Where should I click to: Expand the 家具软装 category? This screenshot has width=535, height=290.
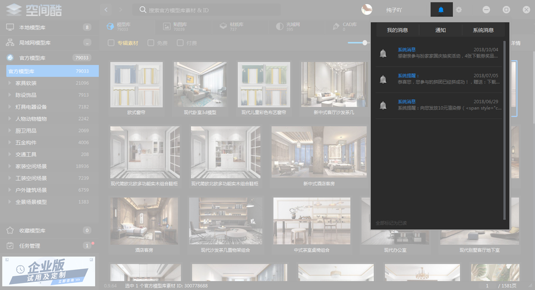10,83
